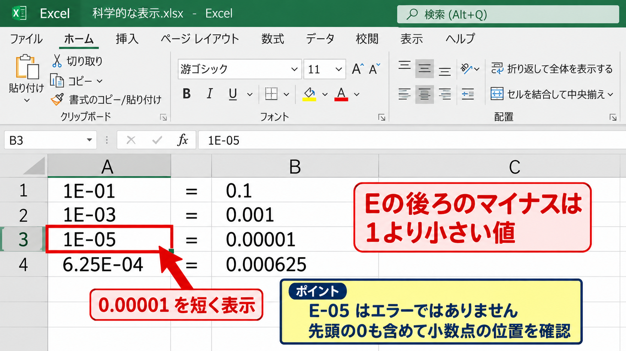Open font color dropdown arrow
The width and height of the screenshot is (626, 351).
click(357, 94)
